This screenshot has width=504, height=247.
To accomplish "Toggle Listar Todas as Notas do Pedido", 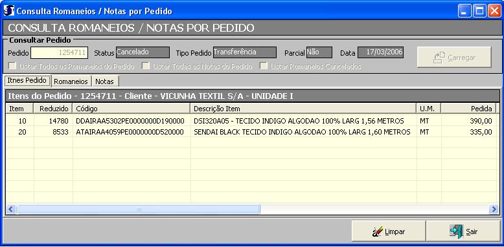I will pos(146,67).
